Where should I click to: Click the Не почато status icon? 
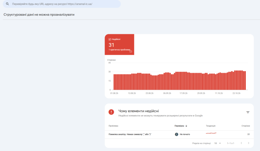point(176,134)
